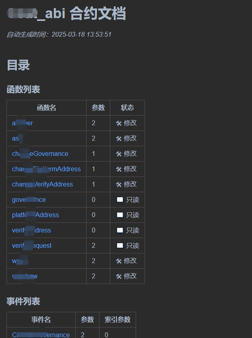Click parameter count 0 in platformAddress row

93,215
